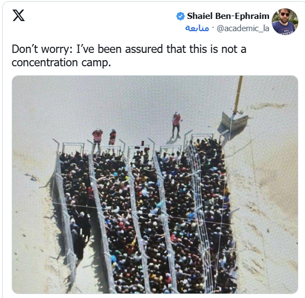This screenshot has height=298, width=305.
Task: Click the blue verified checkmark badge
Action: [181, 16]
